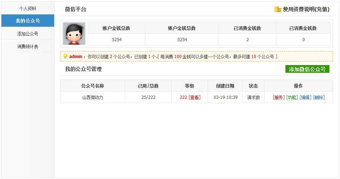Viewport: 340px width, 179px height.
Task: Click the 25/222 usage cell
Action: coord(148,97)
